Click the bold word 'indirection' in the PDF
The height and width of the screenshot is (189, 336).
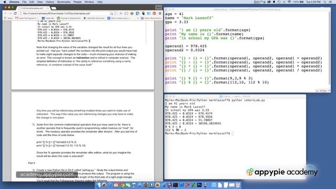pyautogui.click(x=83, y=58)
